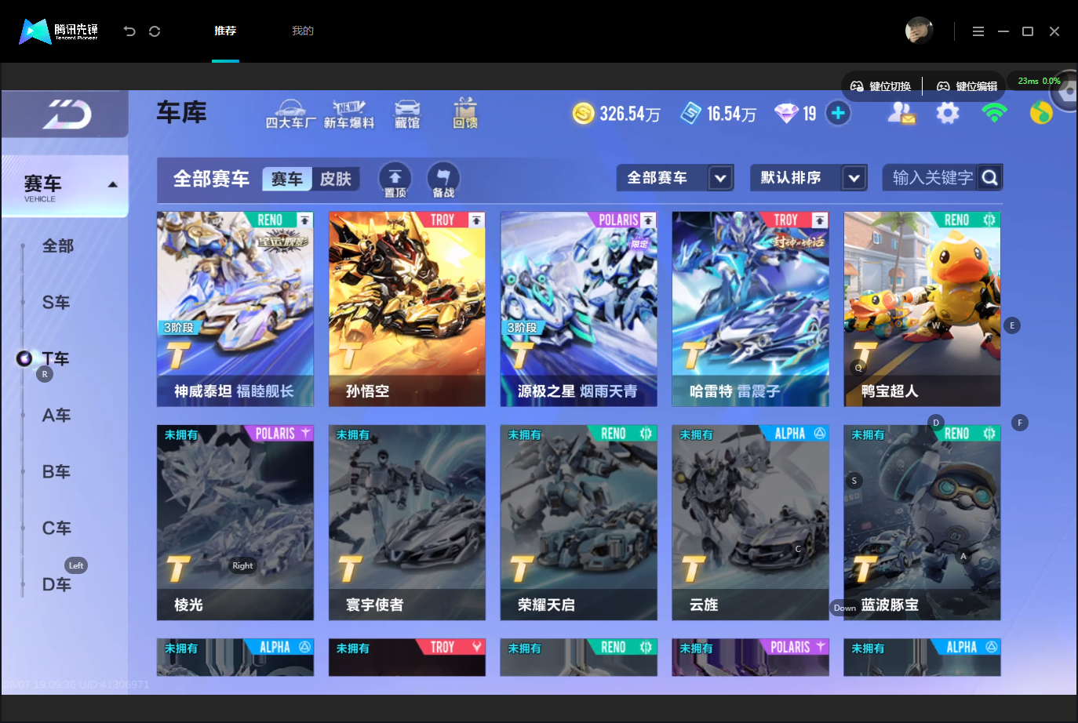
Task: Select the unowned 寰宇使者 car card
Action: pyautogui.click(x=407, y=523)
